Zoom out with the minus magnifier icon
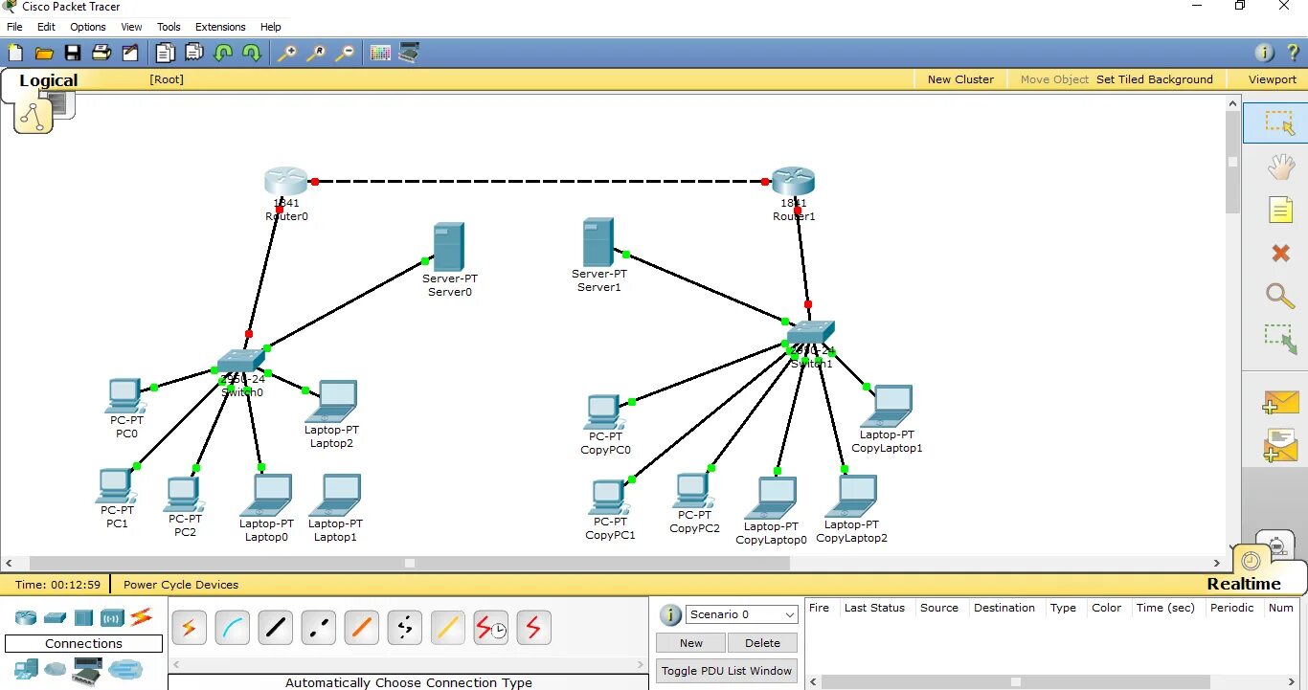This screenshot has height=690, width=1308. [345, 53]
